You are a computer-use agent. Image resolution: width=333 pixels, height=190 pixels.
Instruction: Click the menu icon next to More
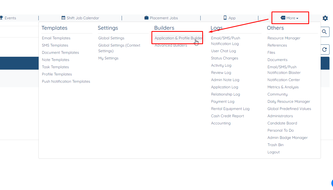[283, 18]
